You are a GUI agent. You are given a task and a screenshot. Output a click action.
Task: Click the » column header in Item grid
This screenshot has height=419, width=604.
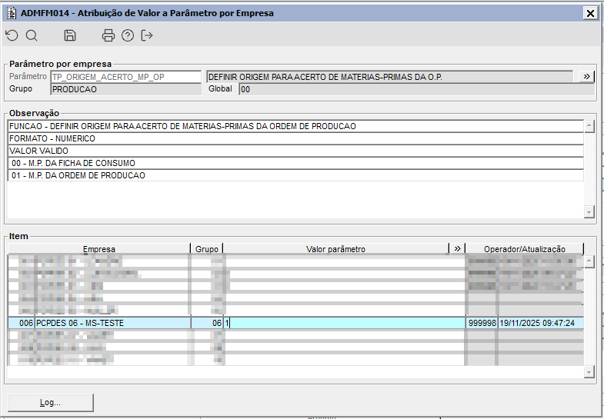pos(457,248)
